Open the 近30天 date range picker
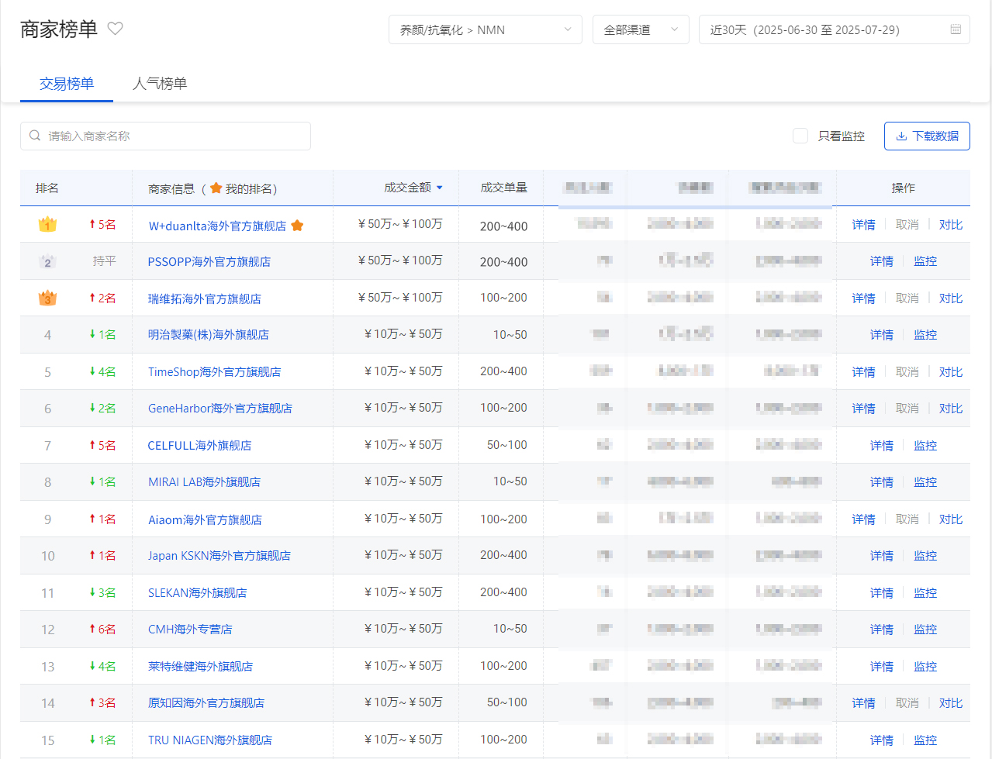This screenshot has height=759, width=992. [x=835, y=29]
